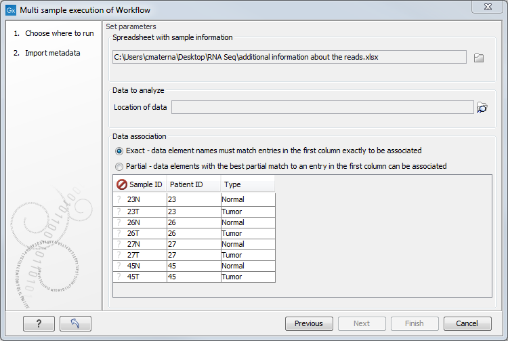Open Location of data browse icon
The width and height of the screenshot is (508, 341).
(x=482, y=107)
